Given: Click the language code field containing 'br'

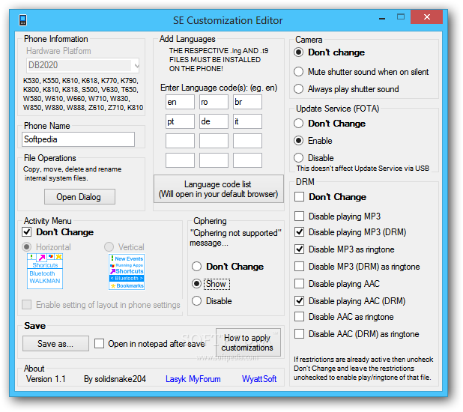Looking at the screenshot, I should [x=247, y=102].
